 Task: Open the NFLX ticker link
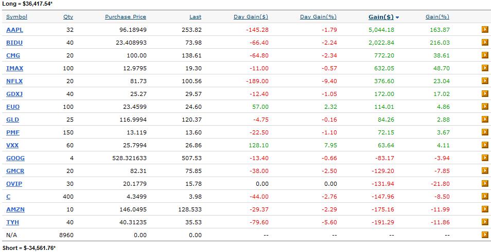(x=14, y=81)
